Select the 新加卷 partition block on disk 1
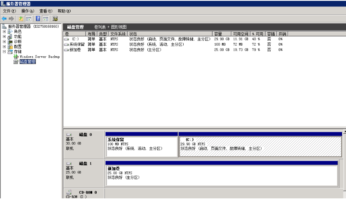 (x=222, y=174)
